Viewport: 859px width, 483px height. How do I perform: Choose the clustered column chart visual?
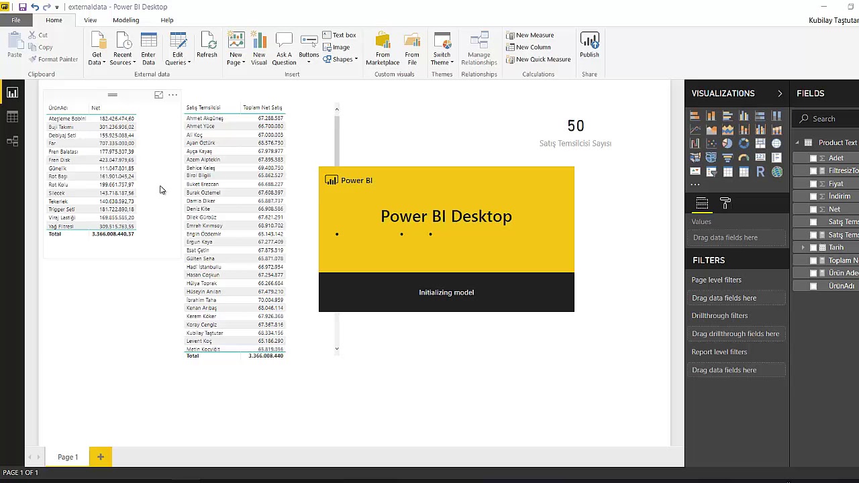point(744,115)
